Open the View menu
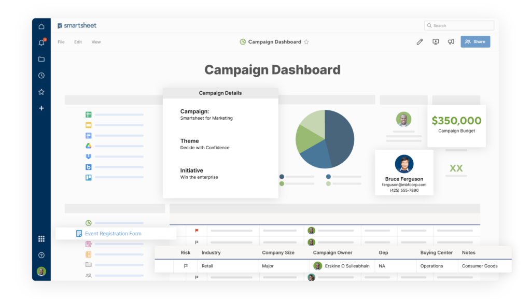The width and height of the screenshot is (531, 299). [96, 41]
